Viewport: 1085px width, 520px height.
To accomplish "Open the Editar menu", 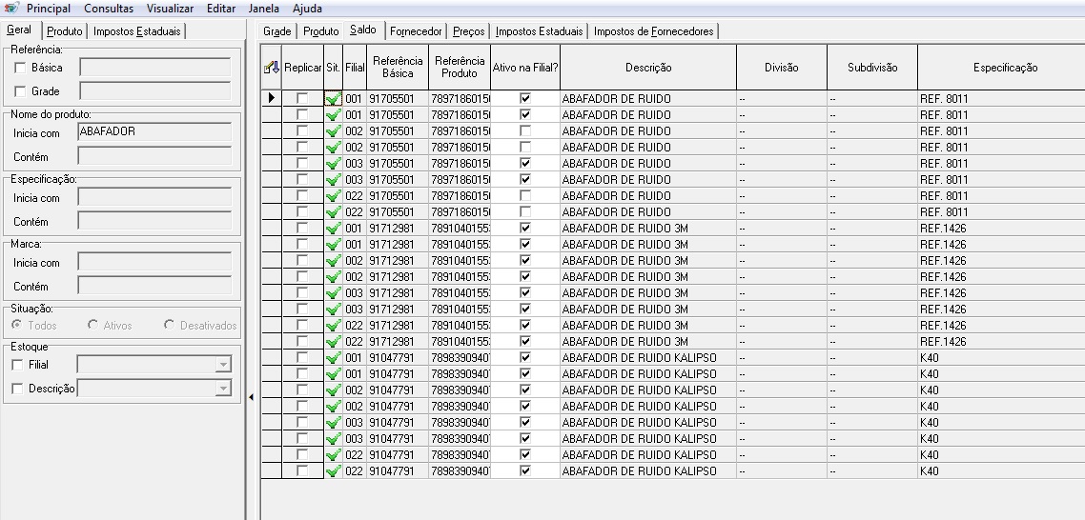I will (x=220, y=9).
